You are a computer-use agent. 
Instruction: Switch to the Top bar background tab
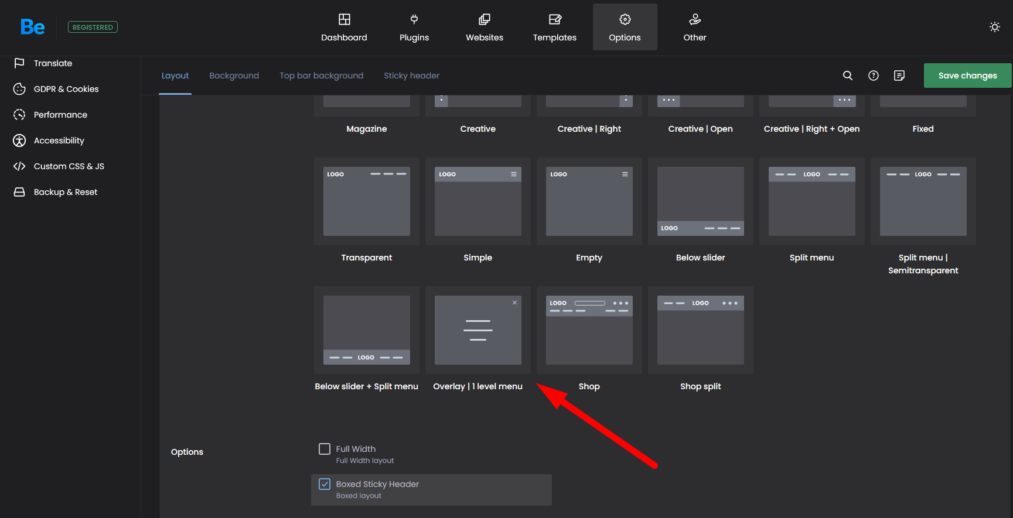tap(321, 76)
